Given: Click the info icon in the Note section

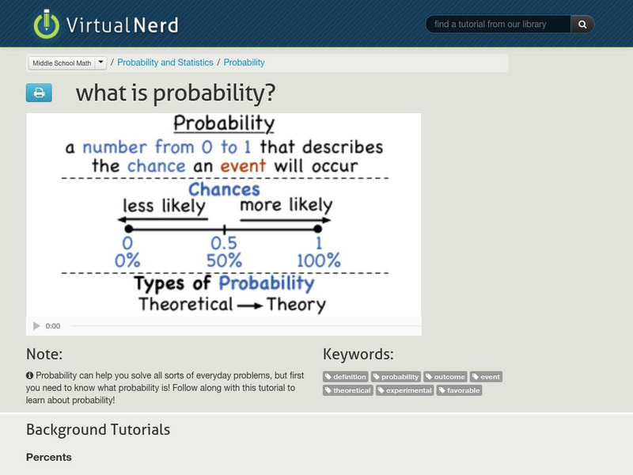Looking at the screenshot, I should click(x=30, y=374).
